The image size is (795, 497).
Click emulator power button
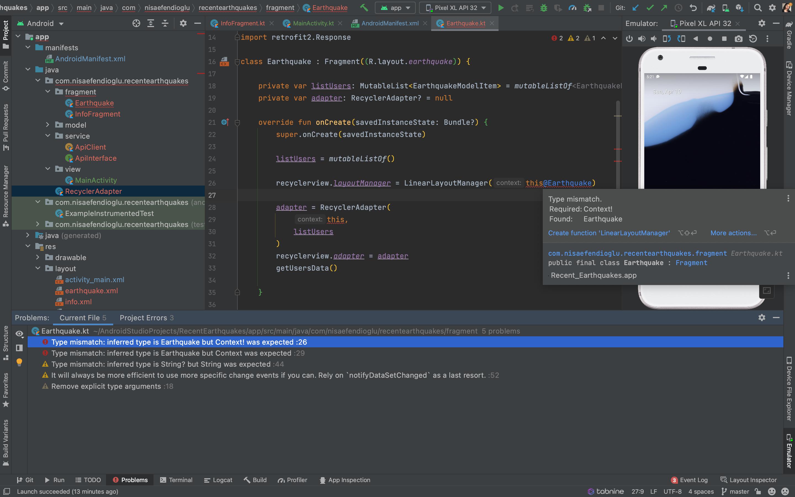pos(629,39)
